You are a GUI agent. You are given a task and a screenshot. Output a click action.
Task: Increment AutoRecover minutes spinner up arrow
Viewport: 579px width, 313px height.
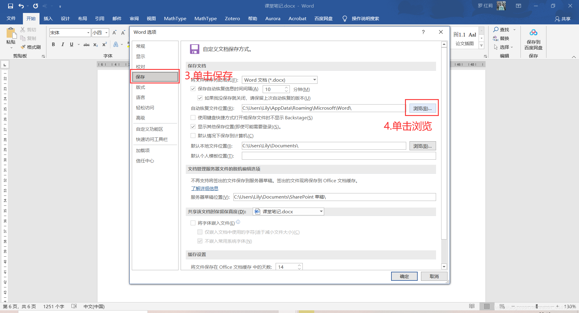286,87
